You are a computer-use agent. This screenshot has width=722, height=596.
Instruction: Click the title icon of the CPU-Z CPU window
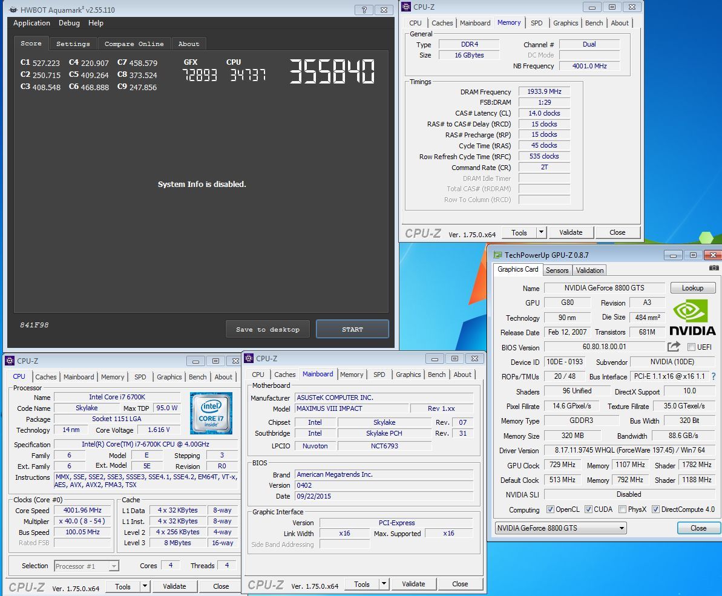10,361
